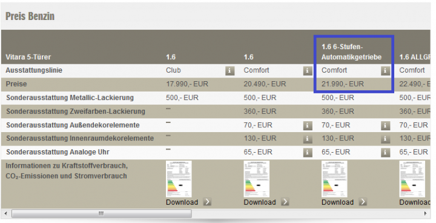Download the energy label for 1.6 ALLGRIP column

click(415, 202)
